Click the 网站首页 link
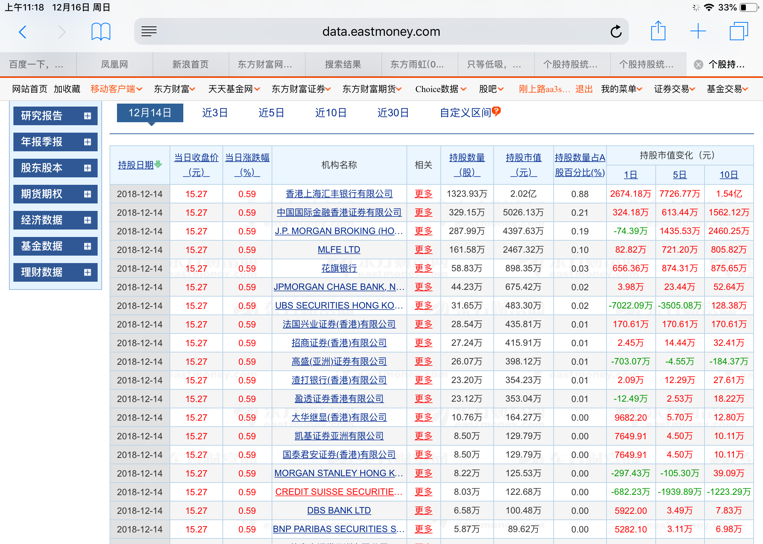The image size is (763, 544). point(30,89)
